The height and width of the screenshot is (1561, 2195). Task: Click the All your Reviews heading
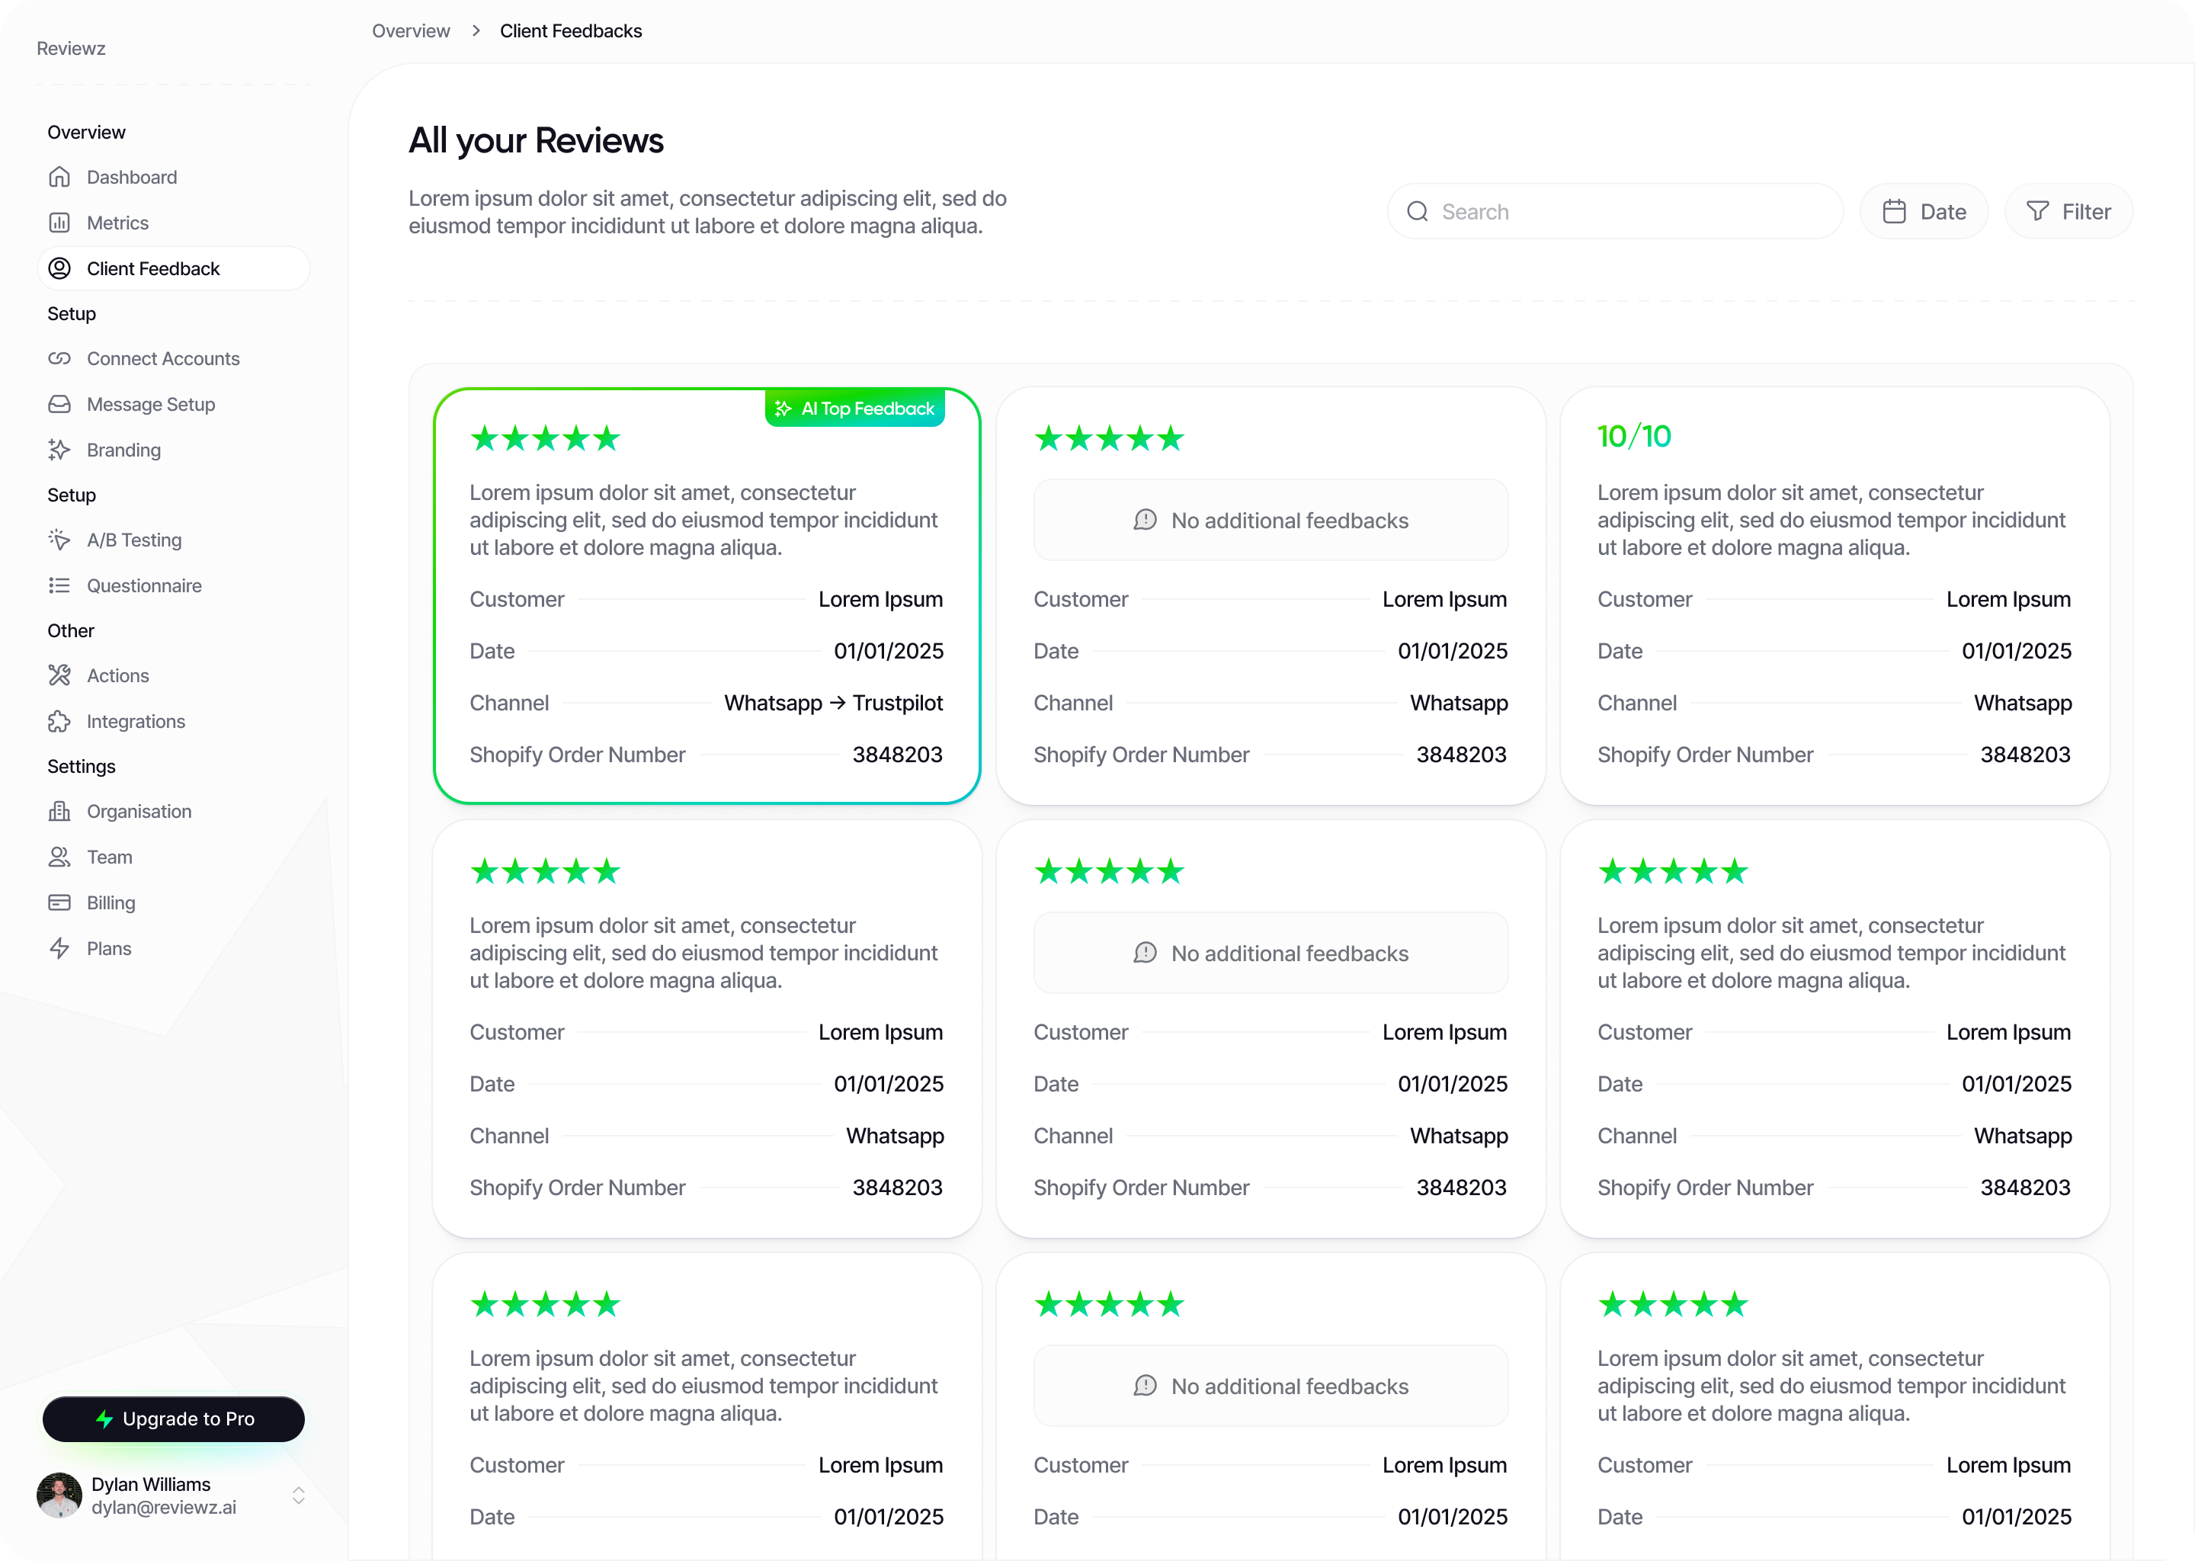(x=537, y=140)
